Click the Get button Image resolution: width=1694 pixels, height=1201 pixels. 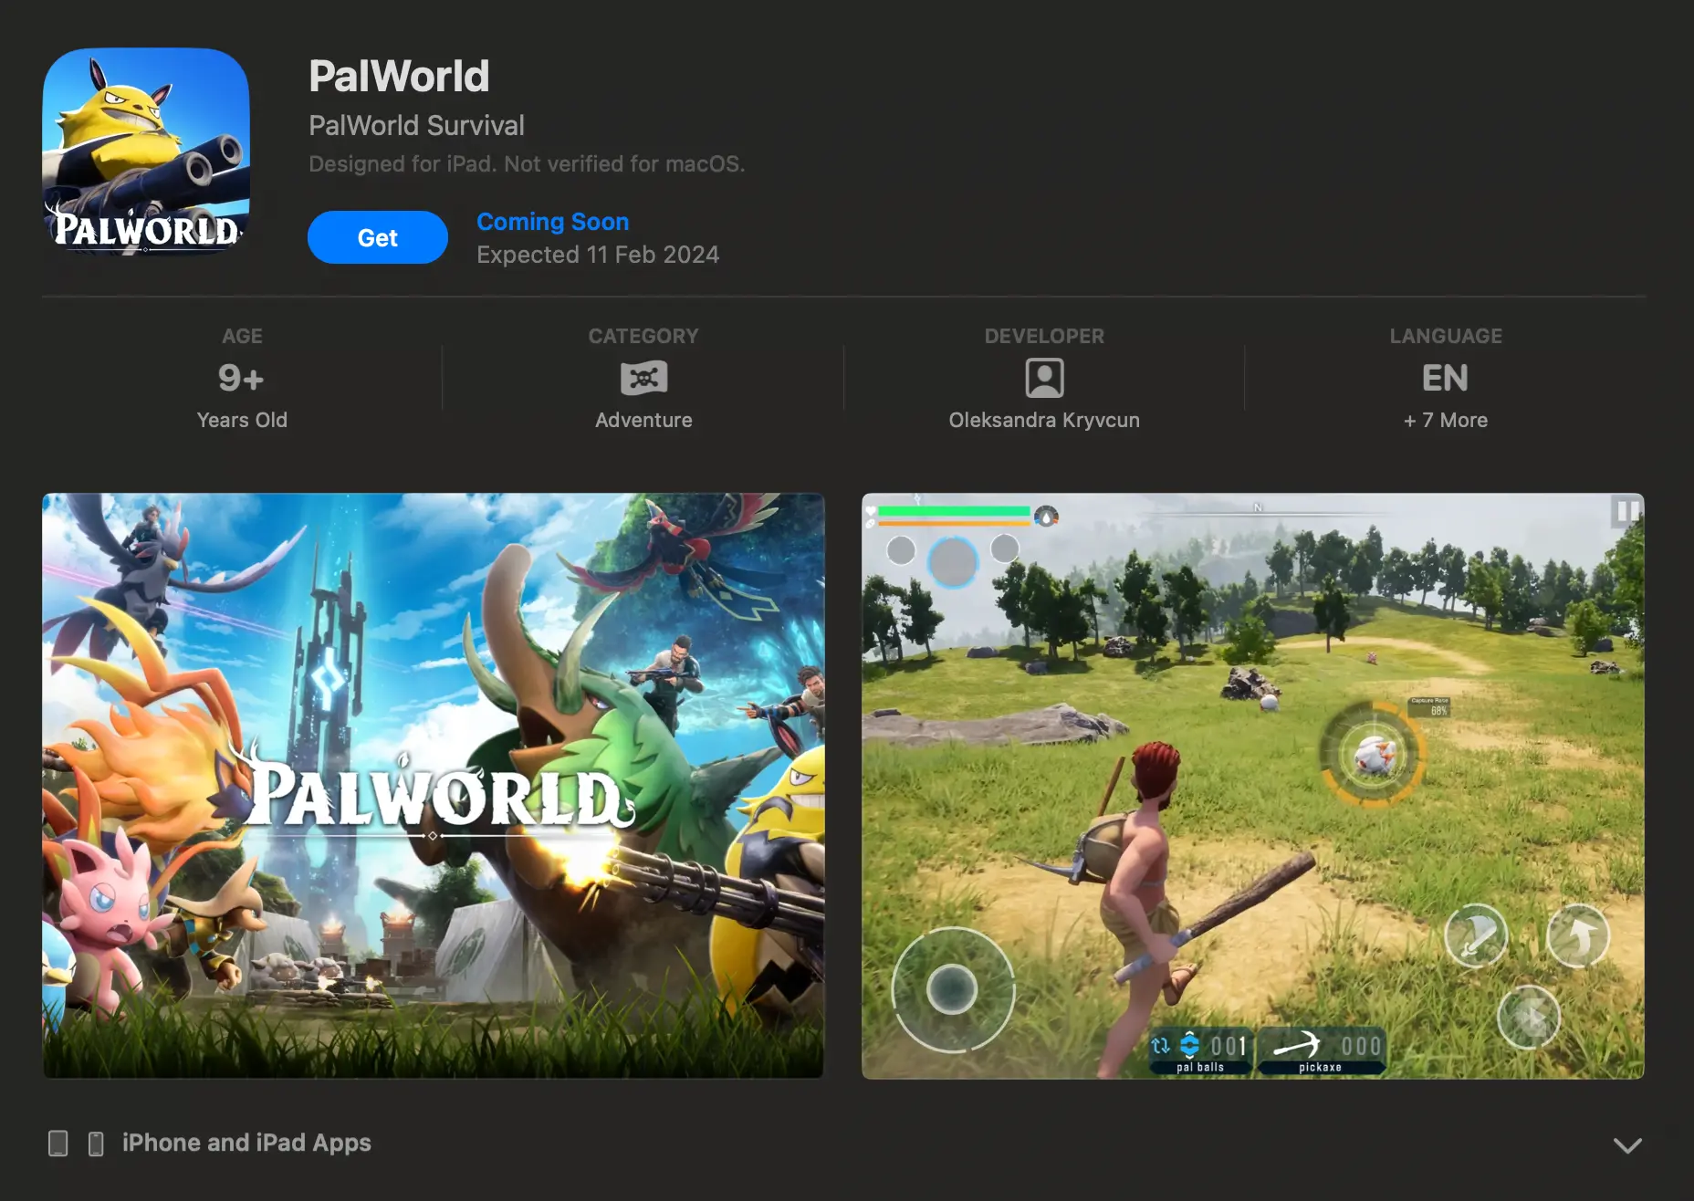(x=377, y=236)
